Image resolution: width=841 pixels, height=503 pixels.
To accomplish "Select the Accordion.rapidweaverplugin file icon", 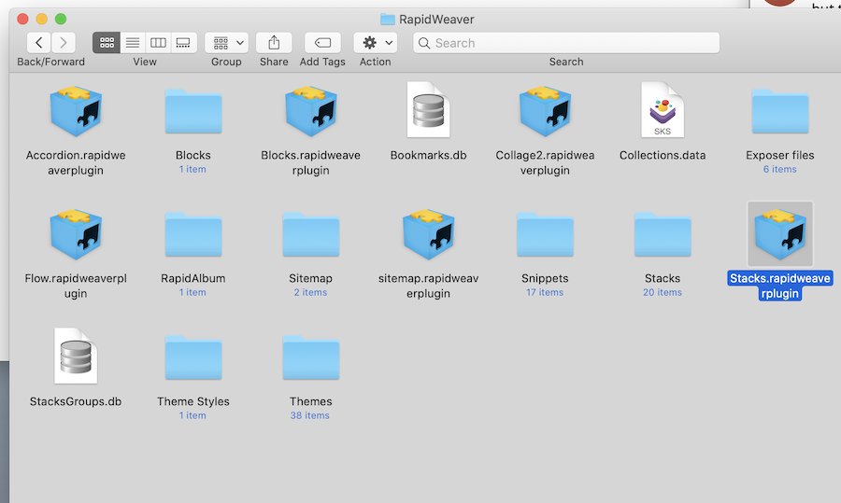I will click(76, 111).
